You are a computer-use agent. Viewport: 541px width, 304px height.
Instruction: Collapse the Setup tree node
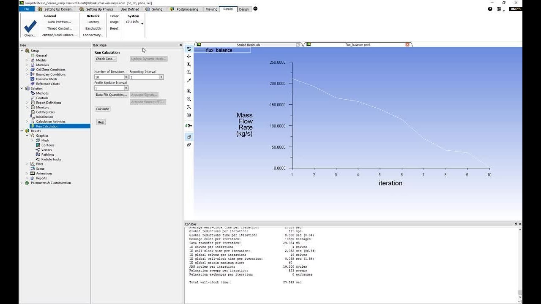(x=22, y=51)
